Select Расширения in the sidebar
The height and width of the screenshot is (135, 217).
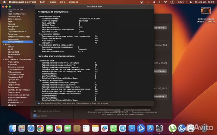tap(14, 87)
